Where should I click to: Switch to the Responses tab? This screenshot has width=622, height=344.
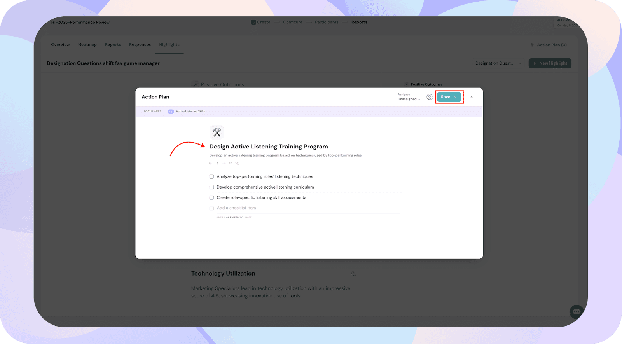(x=140, y=45)
